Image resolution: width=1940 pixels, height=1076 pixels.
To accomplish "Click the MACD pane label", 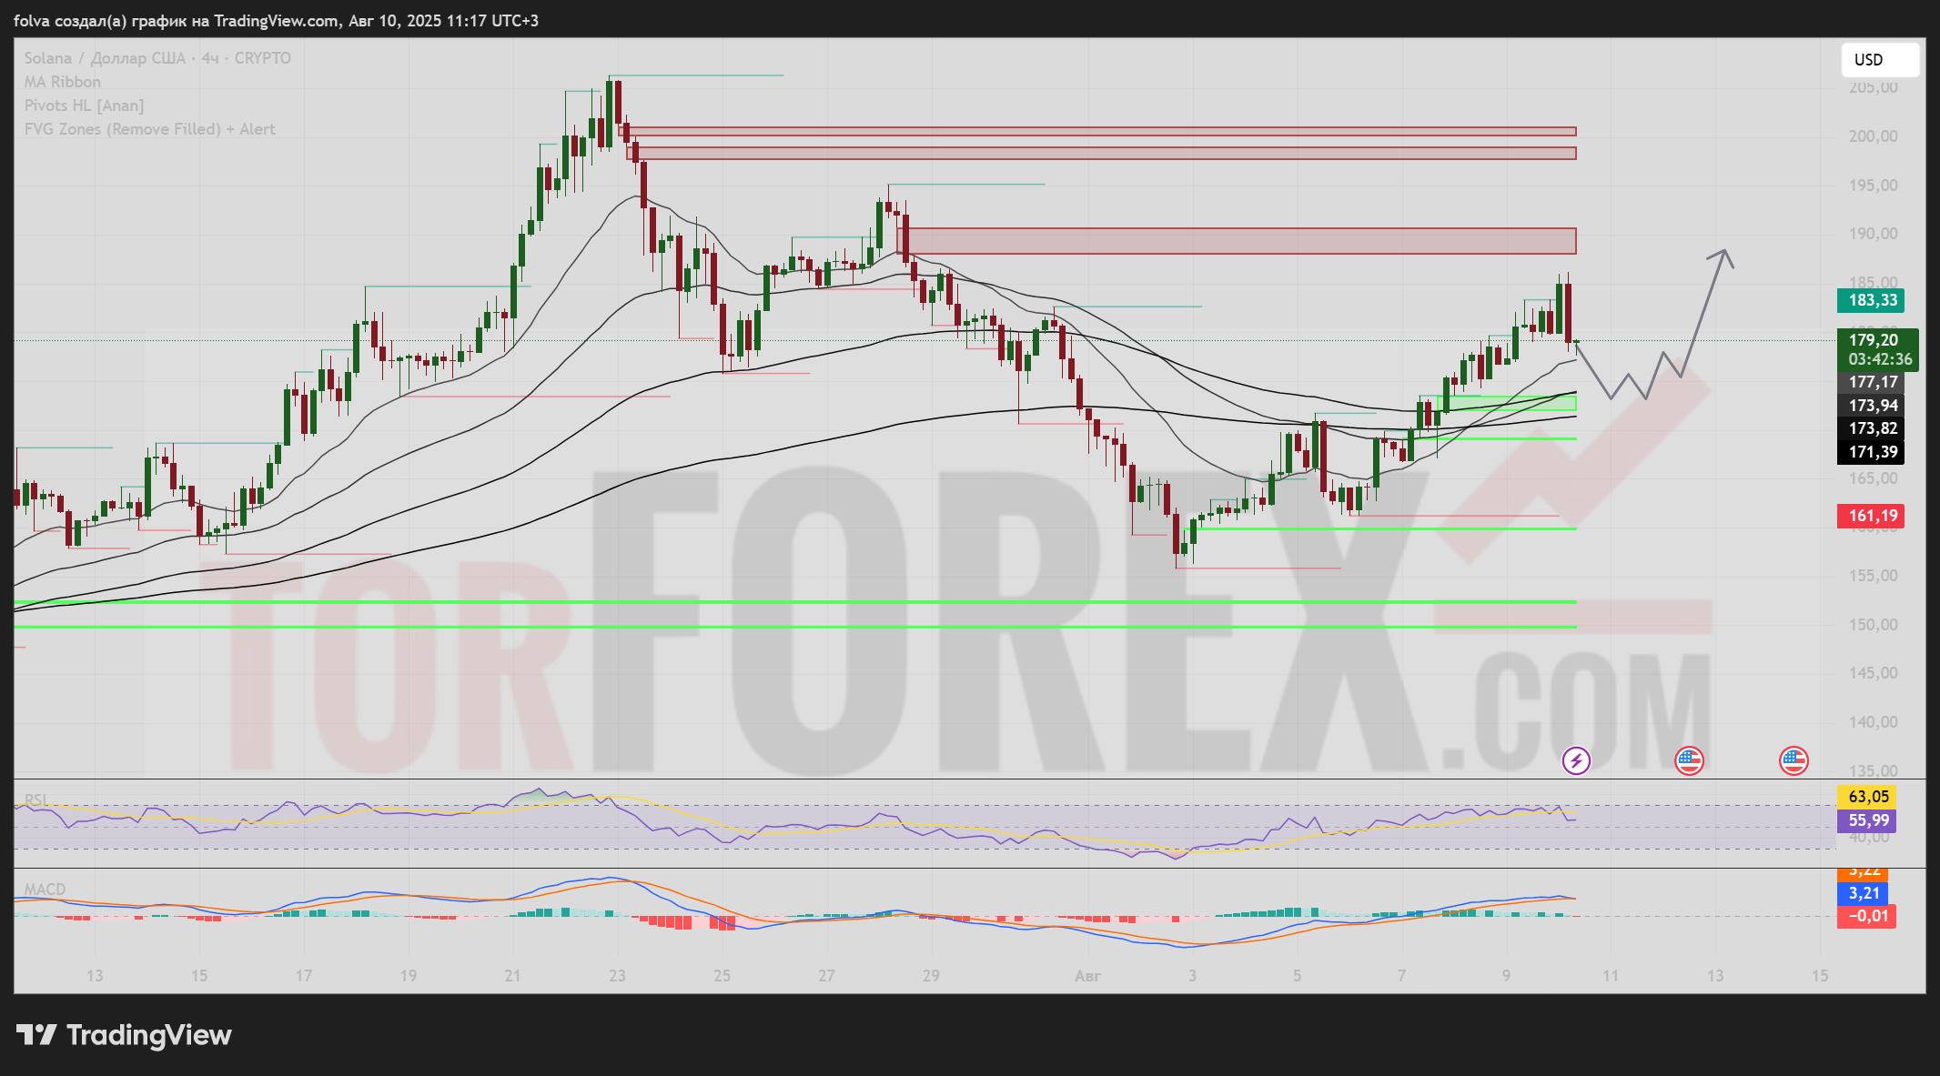I will pos(45,889).
